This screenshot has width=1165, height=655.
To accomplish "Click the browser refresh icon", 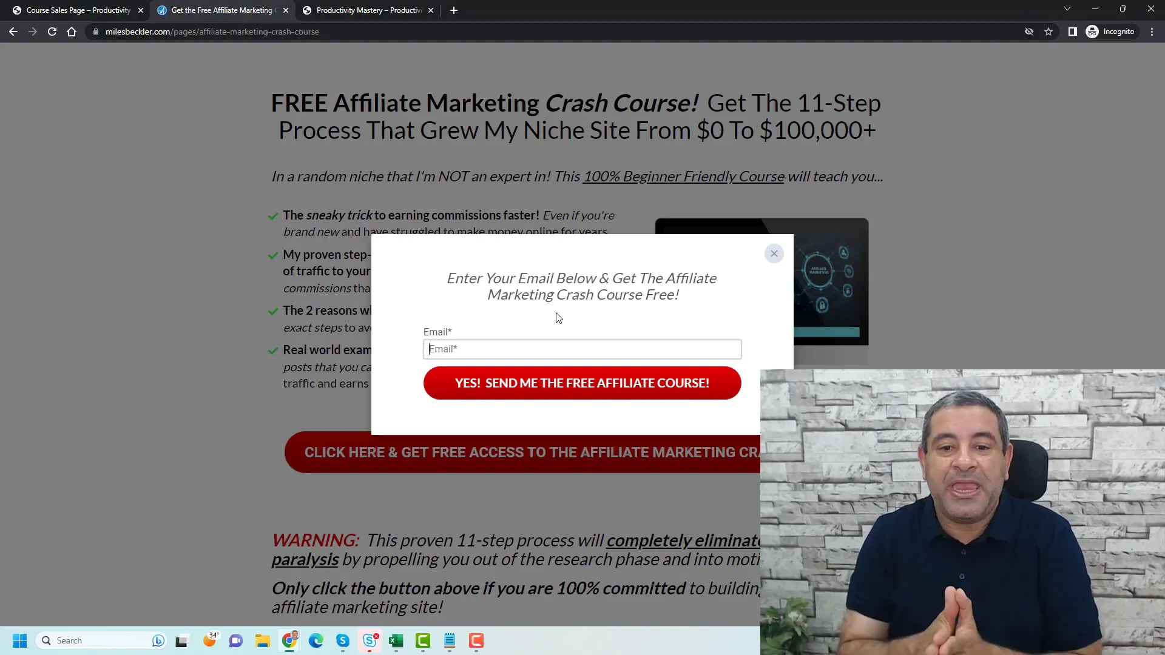I will coord(52,31).
